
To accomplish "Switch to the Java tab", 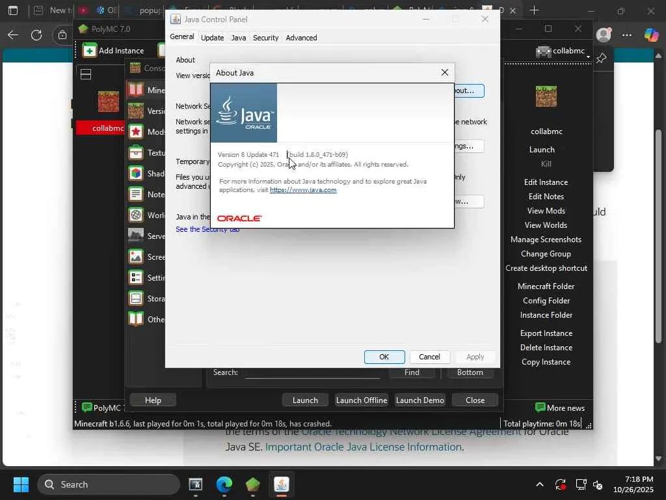I will point(238,37).
